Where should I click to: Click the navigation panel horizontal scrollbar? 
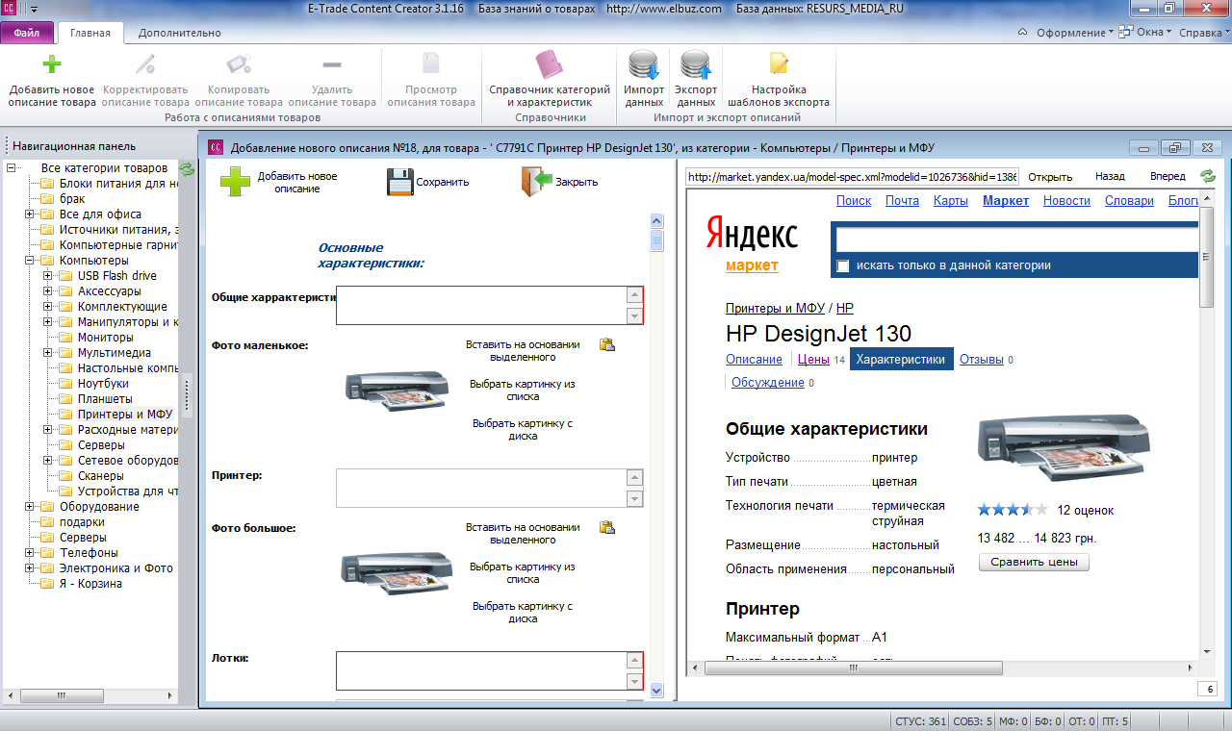(x=92, y=695)
